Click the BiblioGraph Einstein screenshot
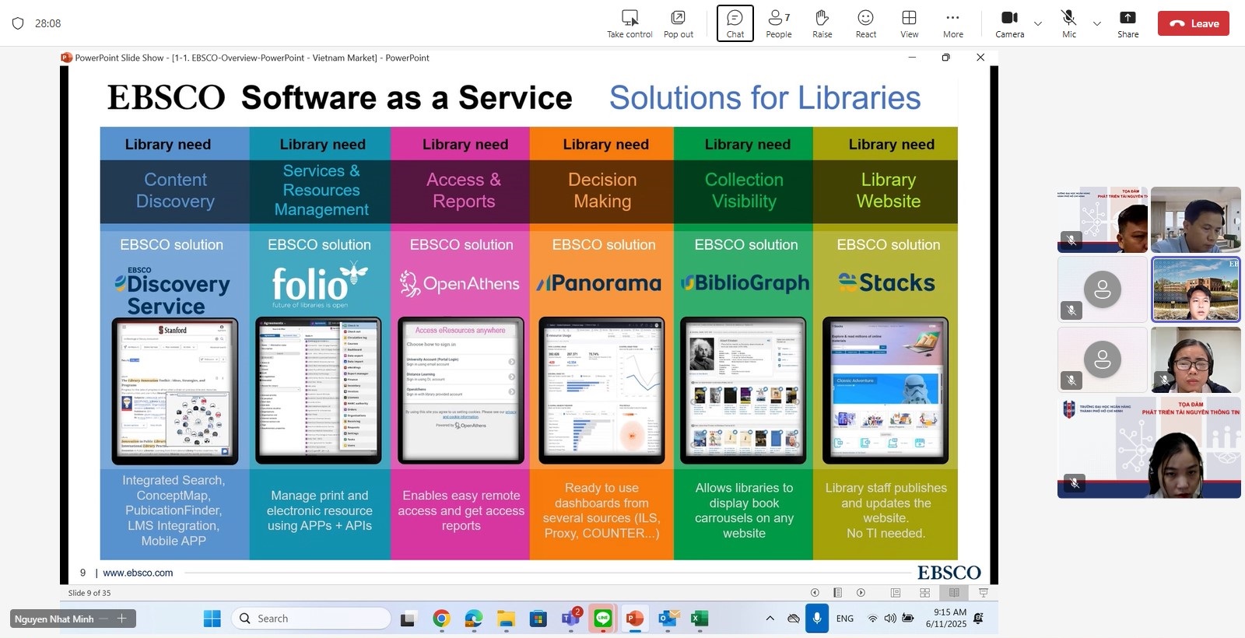This screenshot has width=1245, height=638. [x=743, y=391]
